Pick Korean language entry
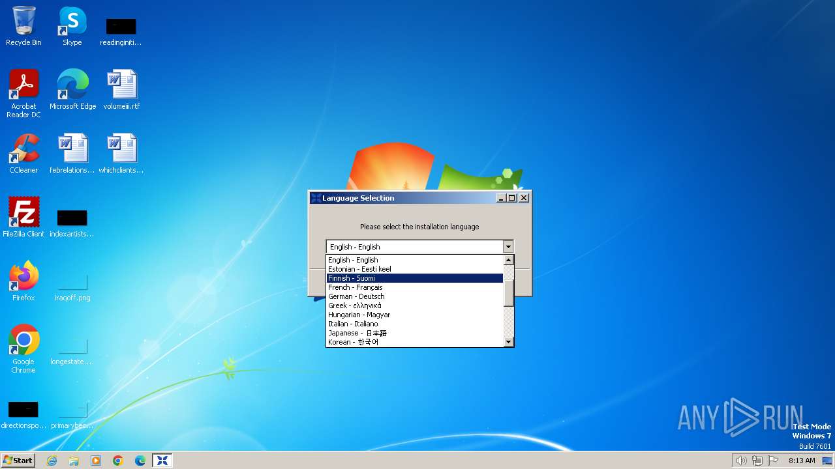This screenshot has width=835, height=469. 415,342
